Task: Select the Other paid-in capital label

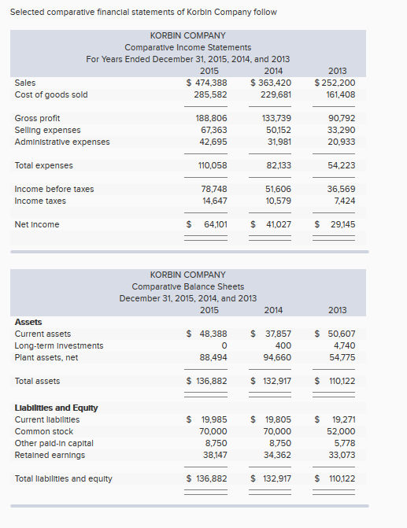Action: pos(54,443)
